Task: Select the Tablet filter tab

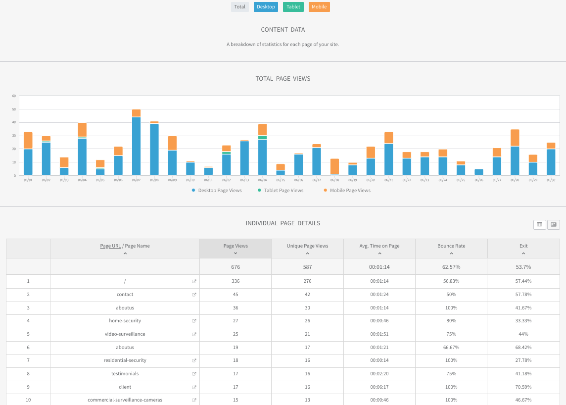Action: coord(293,7)
